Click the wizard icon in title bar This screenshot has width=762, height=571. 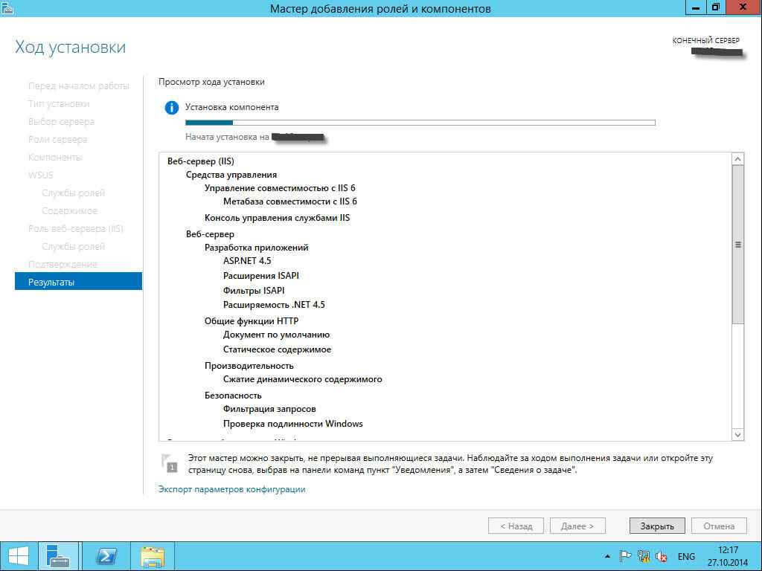point(7,7)
